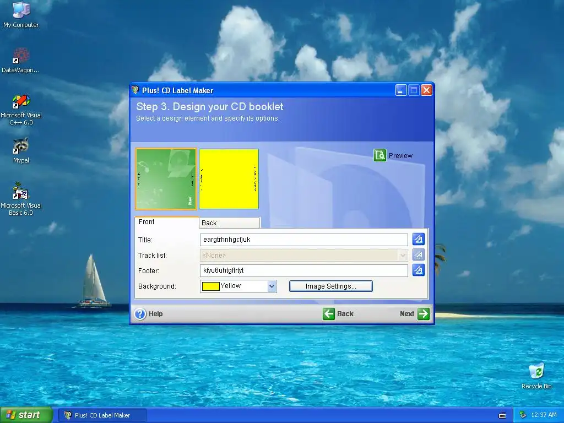Open the Start menu
564x423 pixels.
(x=26, y=415)
